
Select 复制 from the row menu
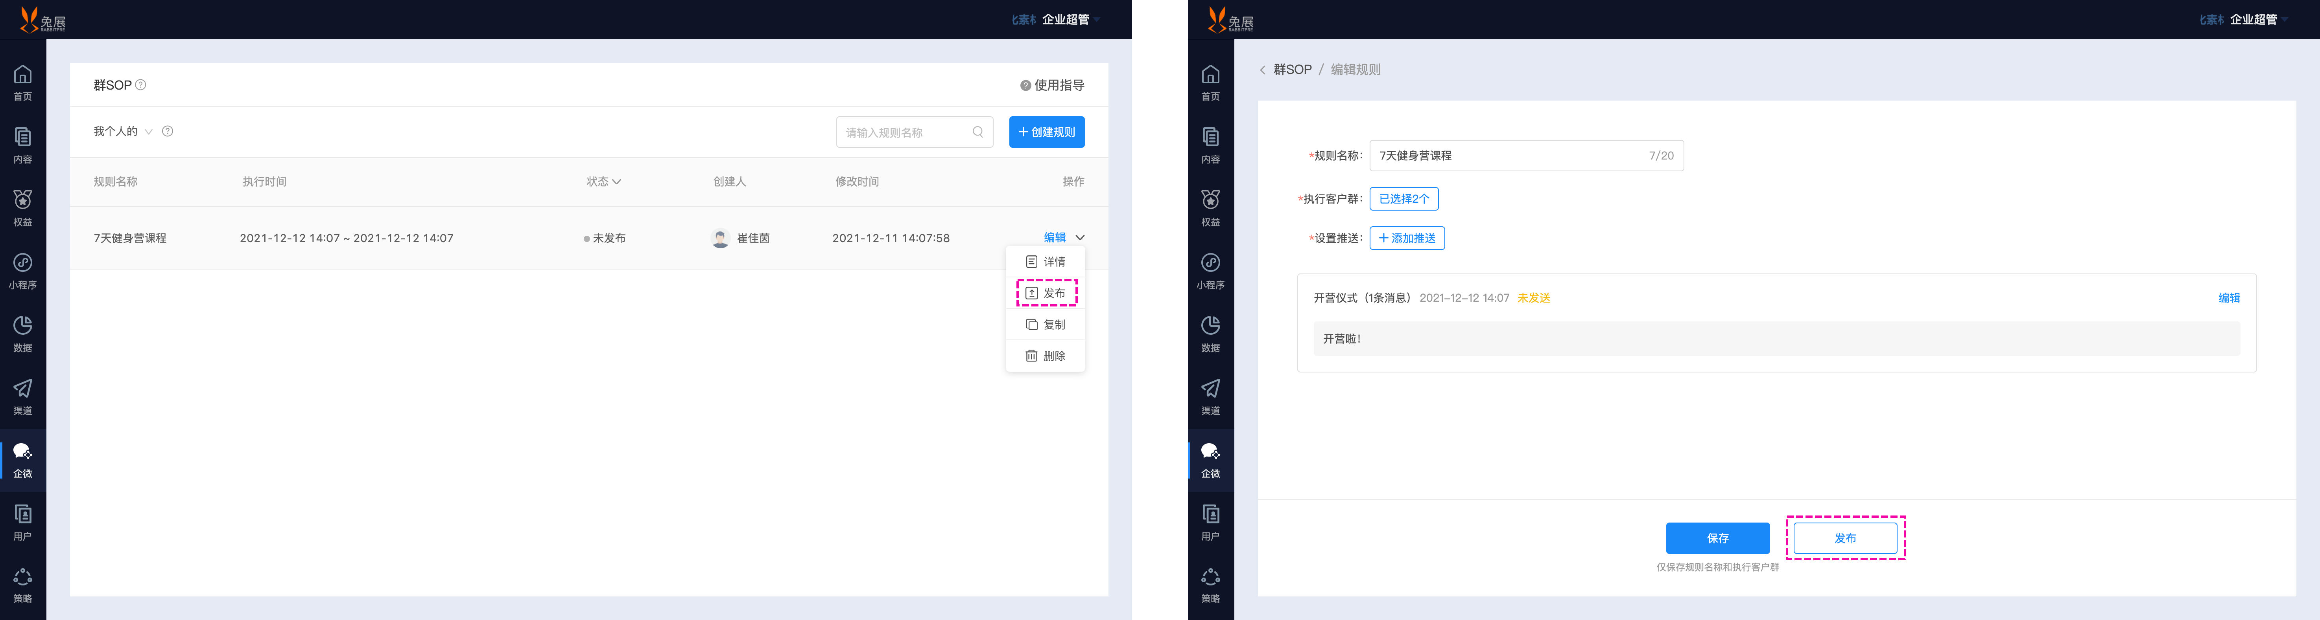click(1046, 325)
